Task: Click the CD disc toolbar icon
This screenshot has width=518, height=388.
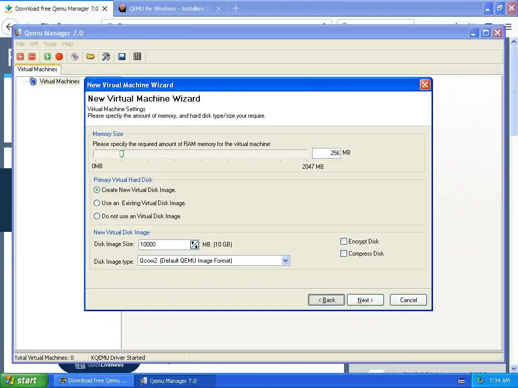Action: [x=75, y=57]
